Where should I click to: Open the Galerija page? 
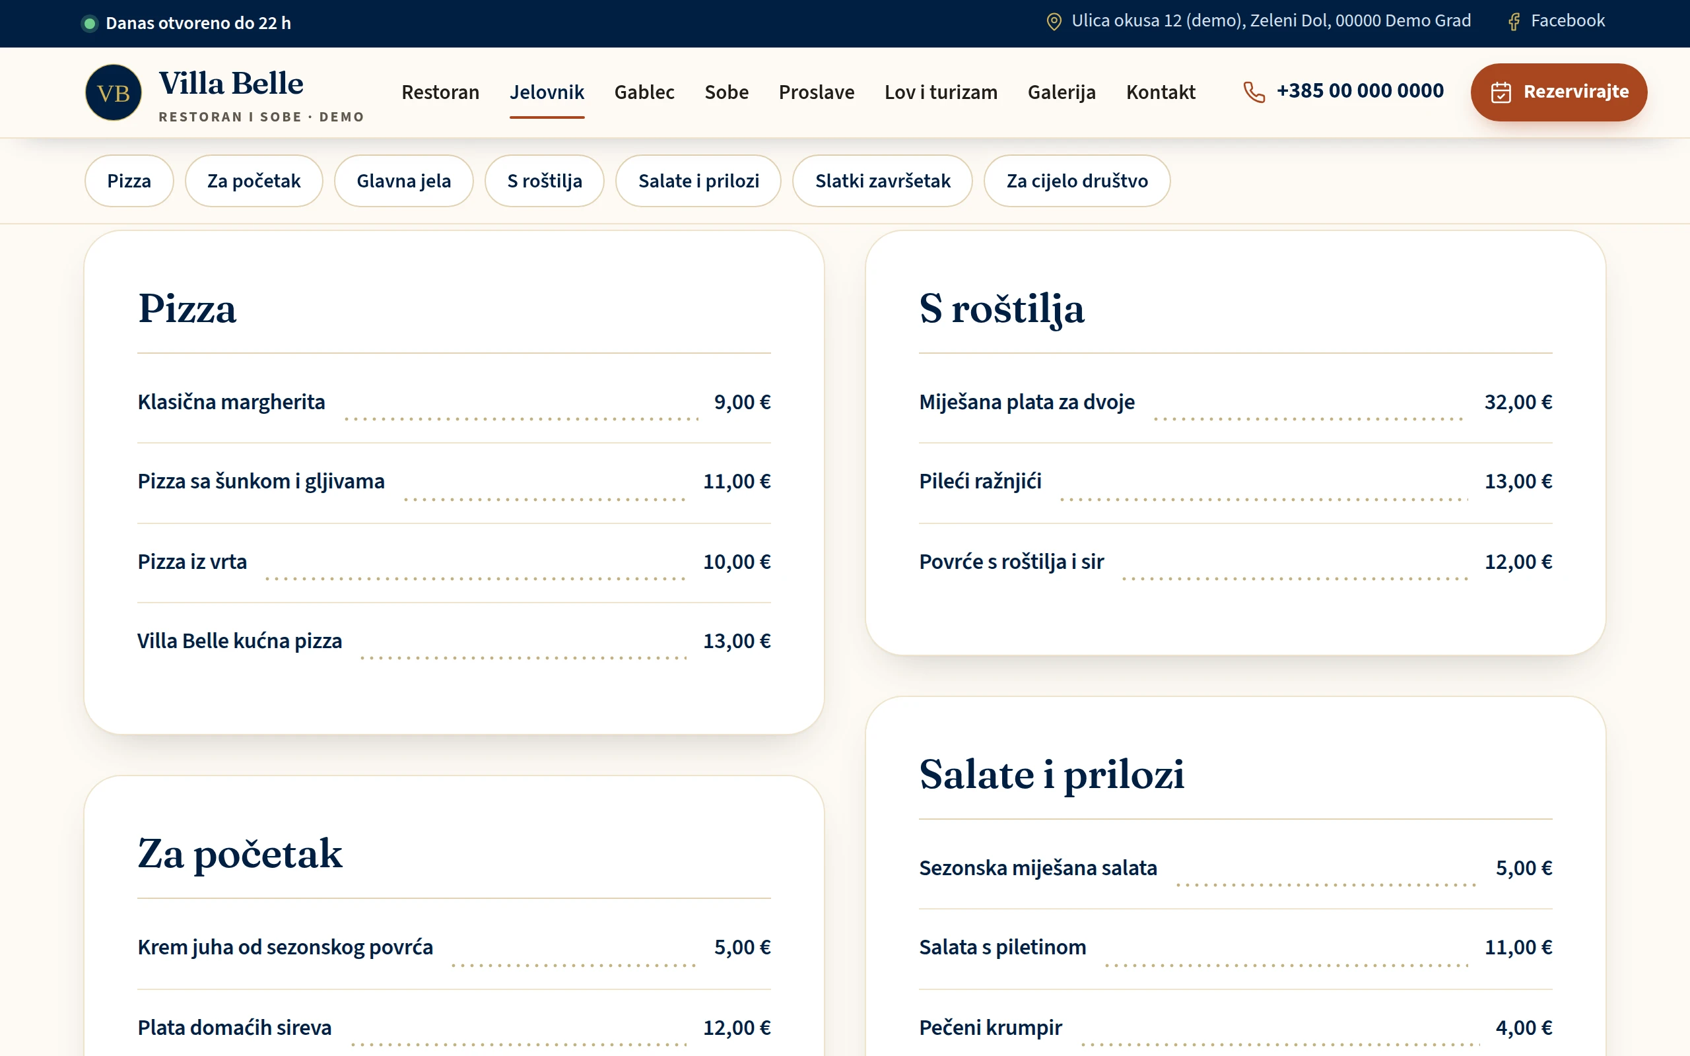pyautogui.click(x=1062, y=92)
